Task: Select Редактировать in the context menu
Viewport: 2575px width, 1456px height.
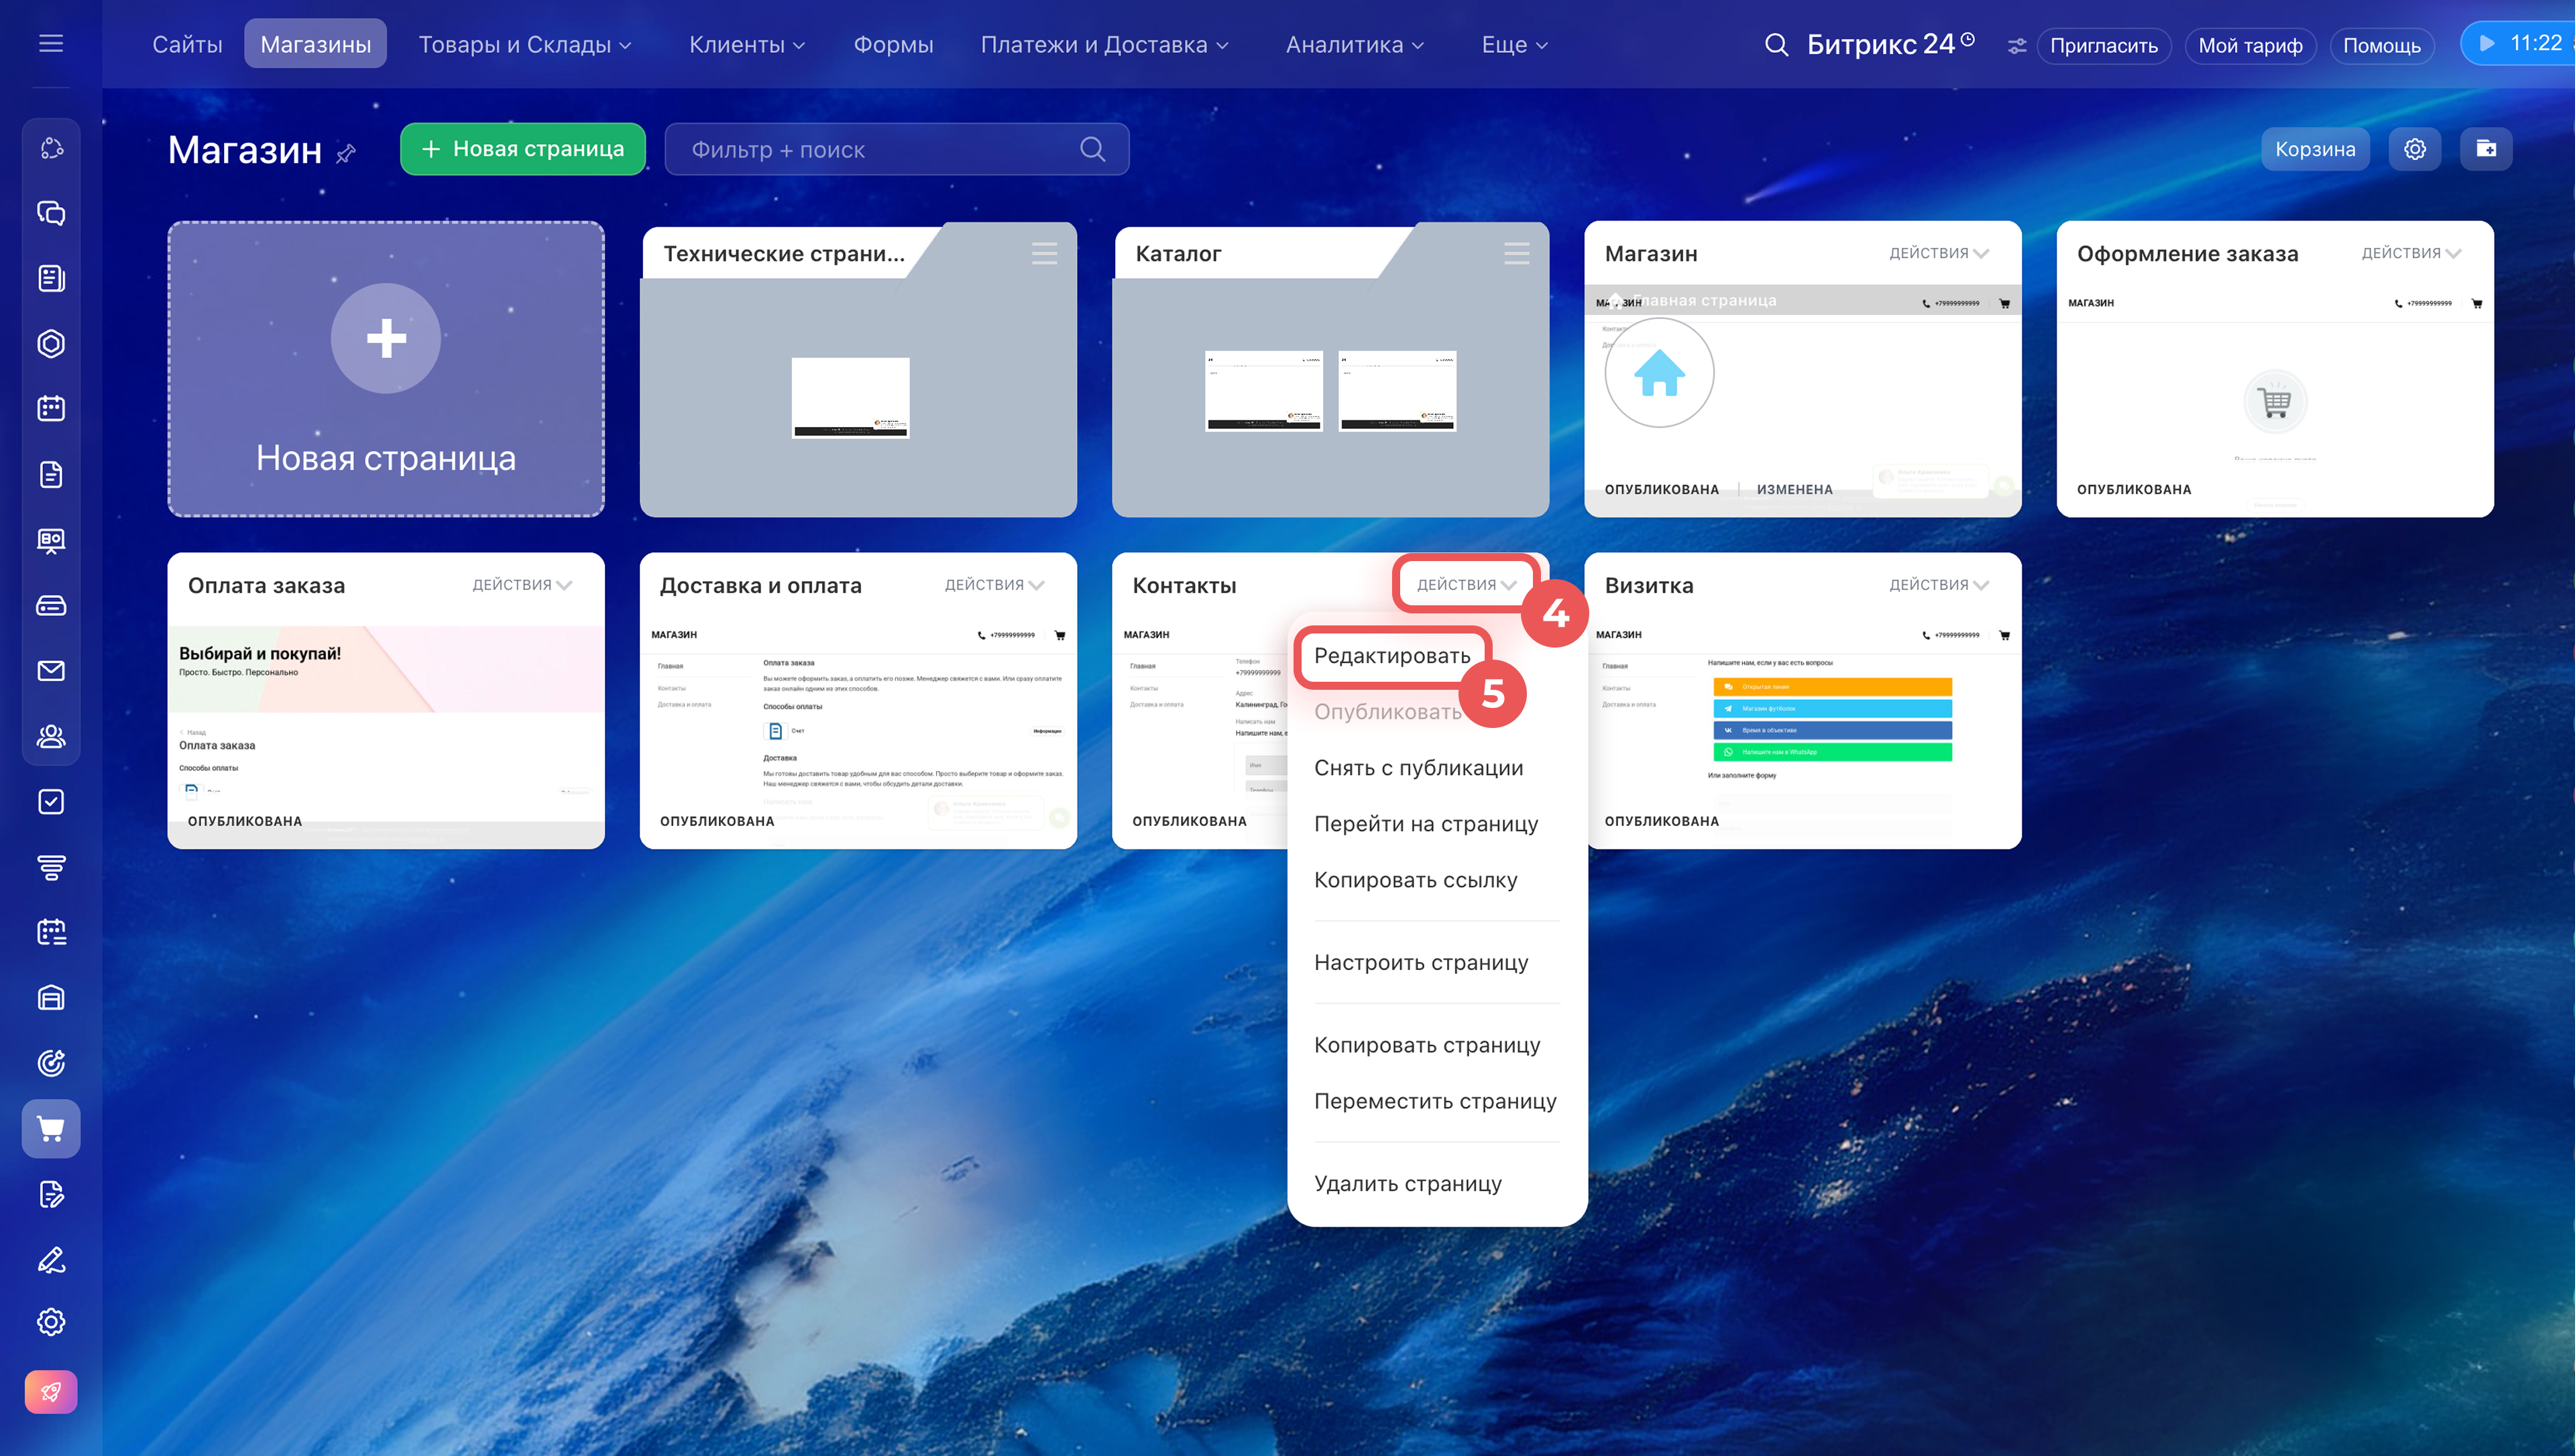Action: point(1391,656)
